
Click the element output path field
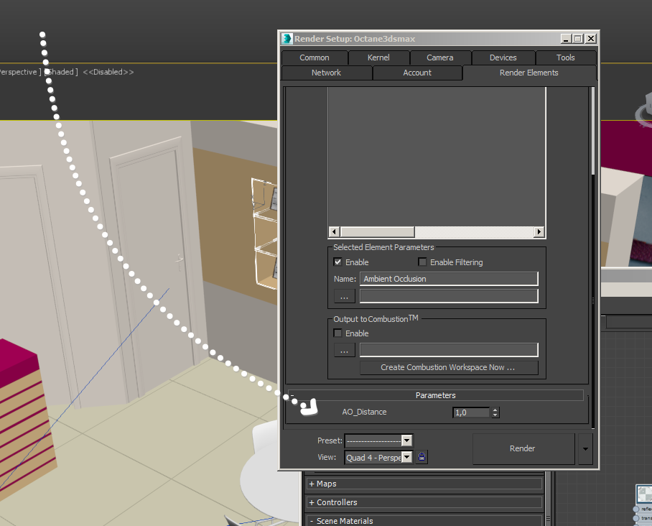click(449, 296)
